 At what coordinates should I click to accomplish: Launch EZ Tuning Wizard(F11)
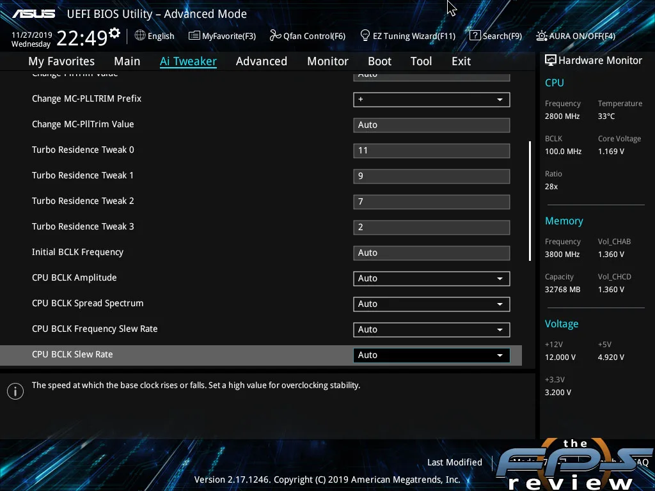407,36
